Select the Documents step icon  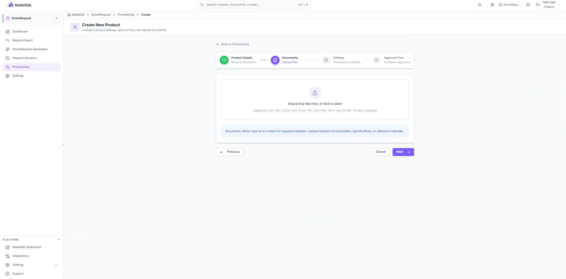coord(275,60)
